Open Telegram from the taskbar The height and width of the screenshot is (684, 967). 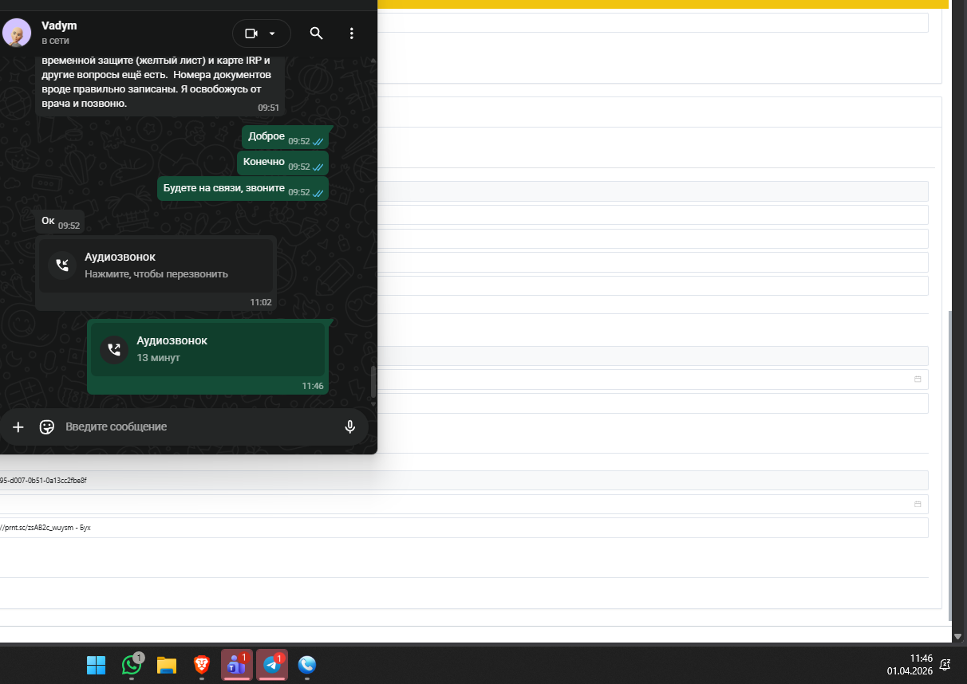272,665
